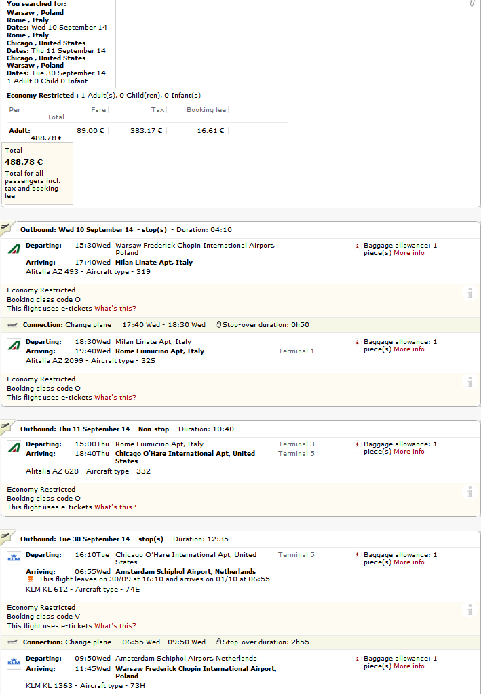Click the total price 488.78 € in the Total box

(x=24, y=162)
